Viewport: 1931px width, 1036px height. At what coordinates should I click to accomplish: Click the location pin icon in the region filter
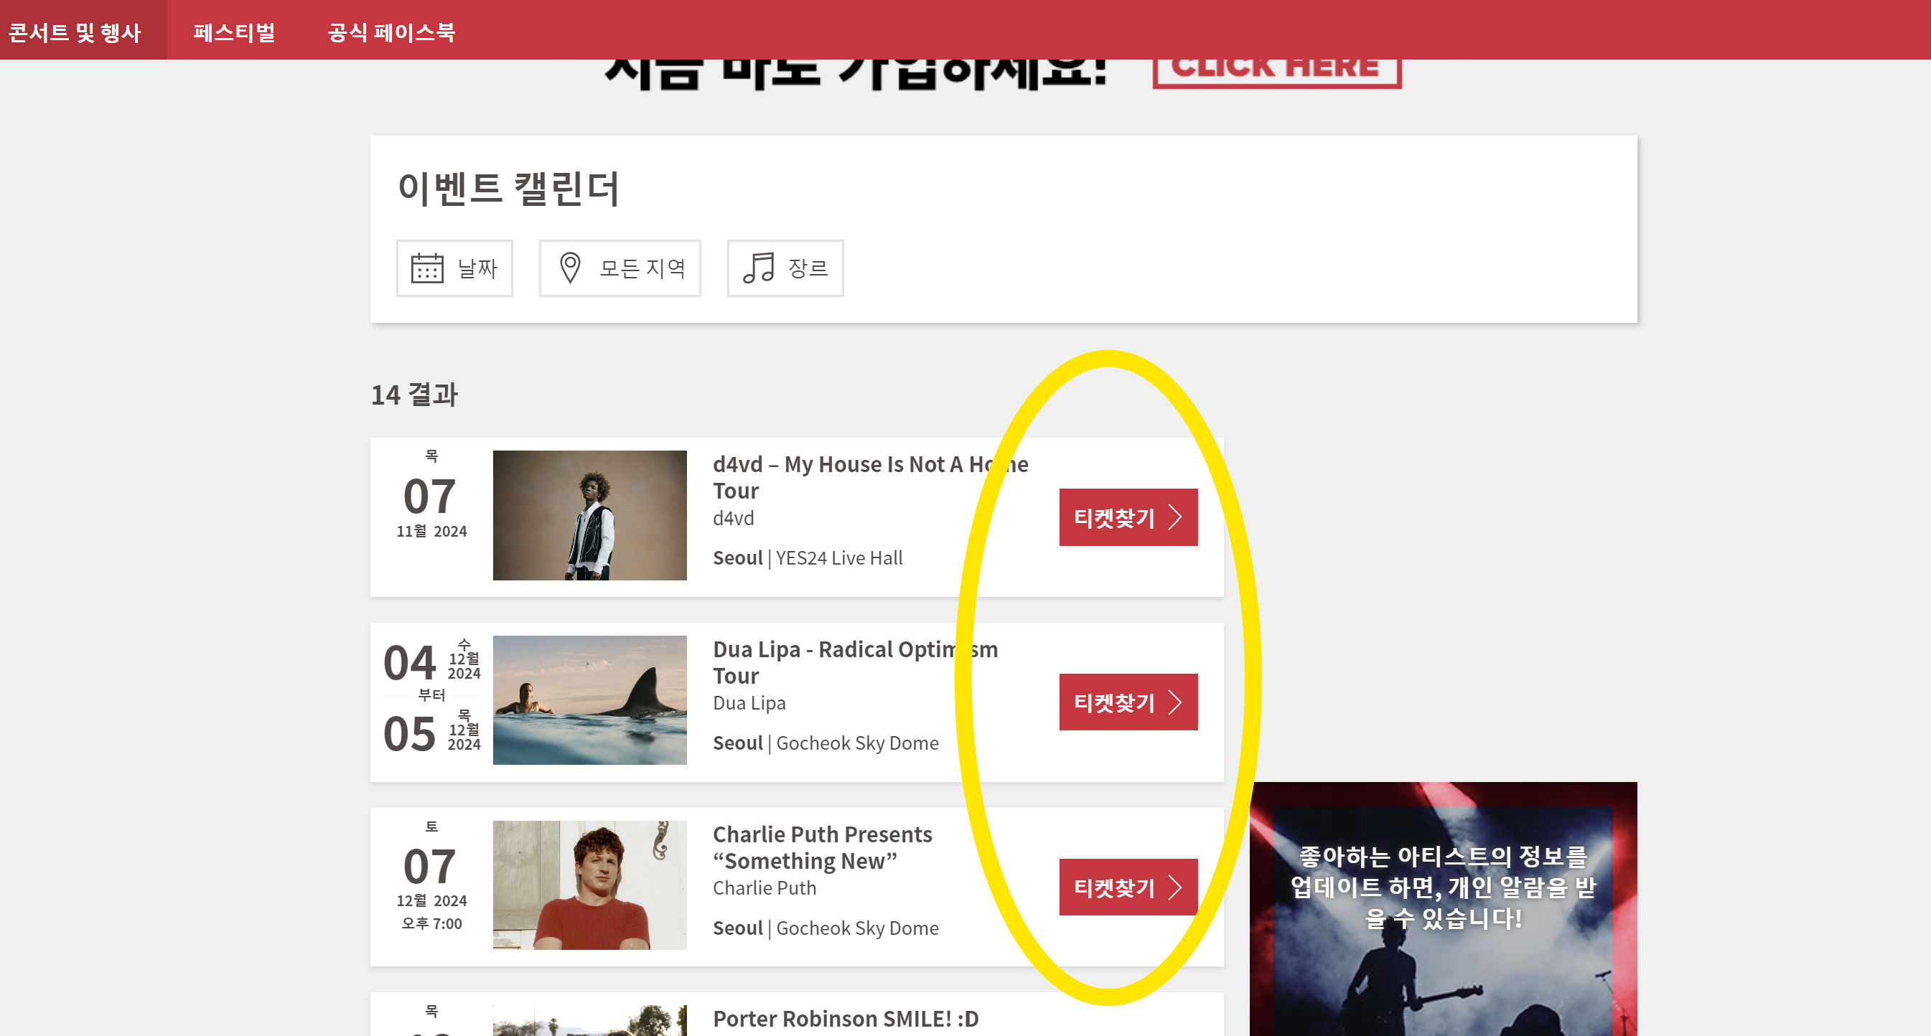coord(570,268)
